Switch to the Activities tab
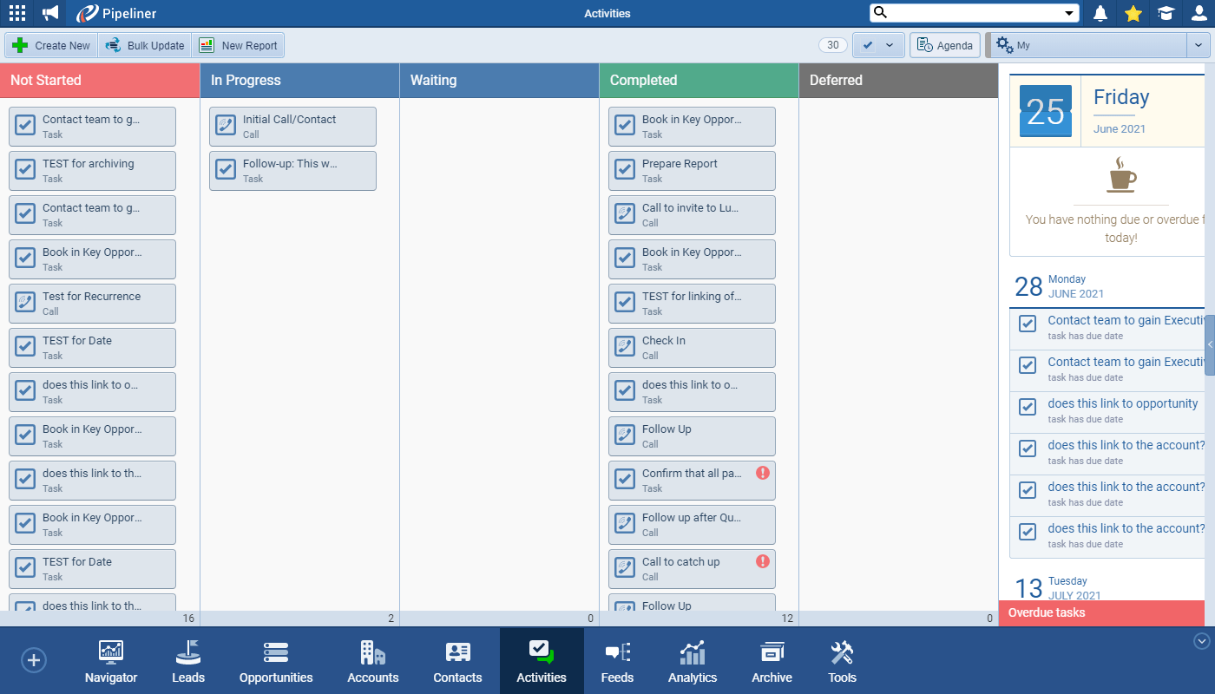The height and width of the screenshot is (694, 1215). tap(542, 660)
